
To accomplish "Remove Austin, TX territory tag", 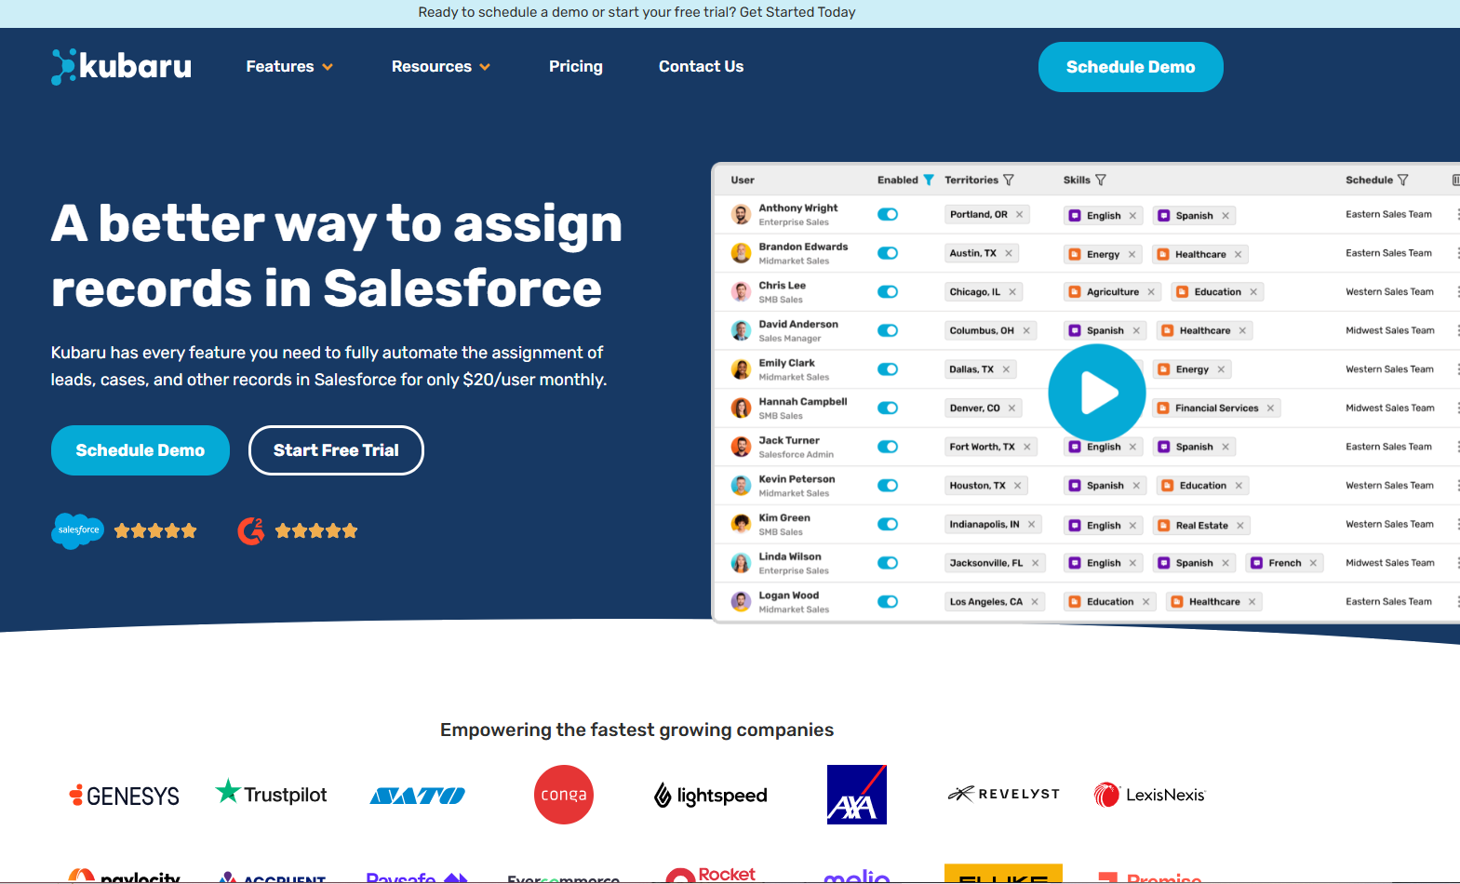I will tap(1008, 253).
